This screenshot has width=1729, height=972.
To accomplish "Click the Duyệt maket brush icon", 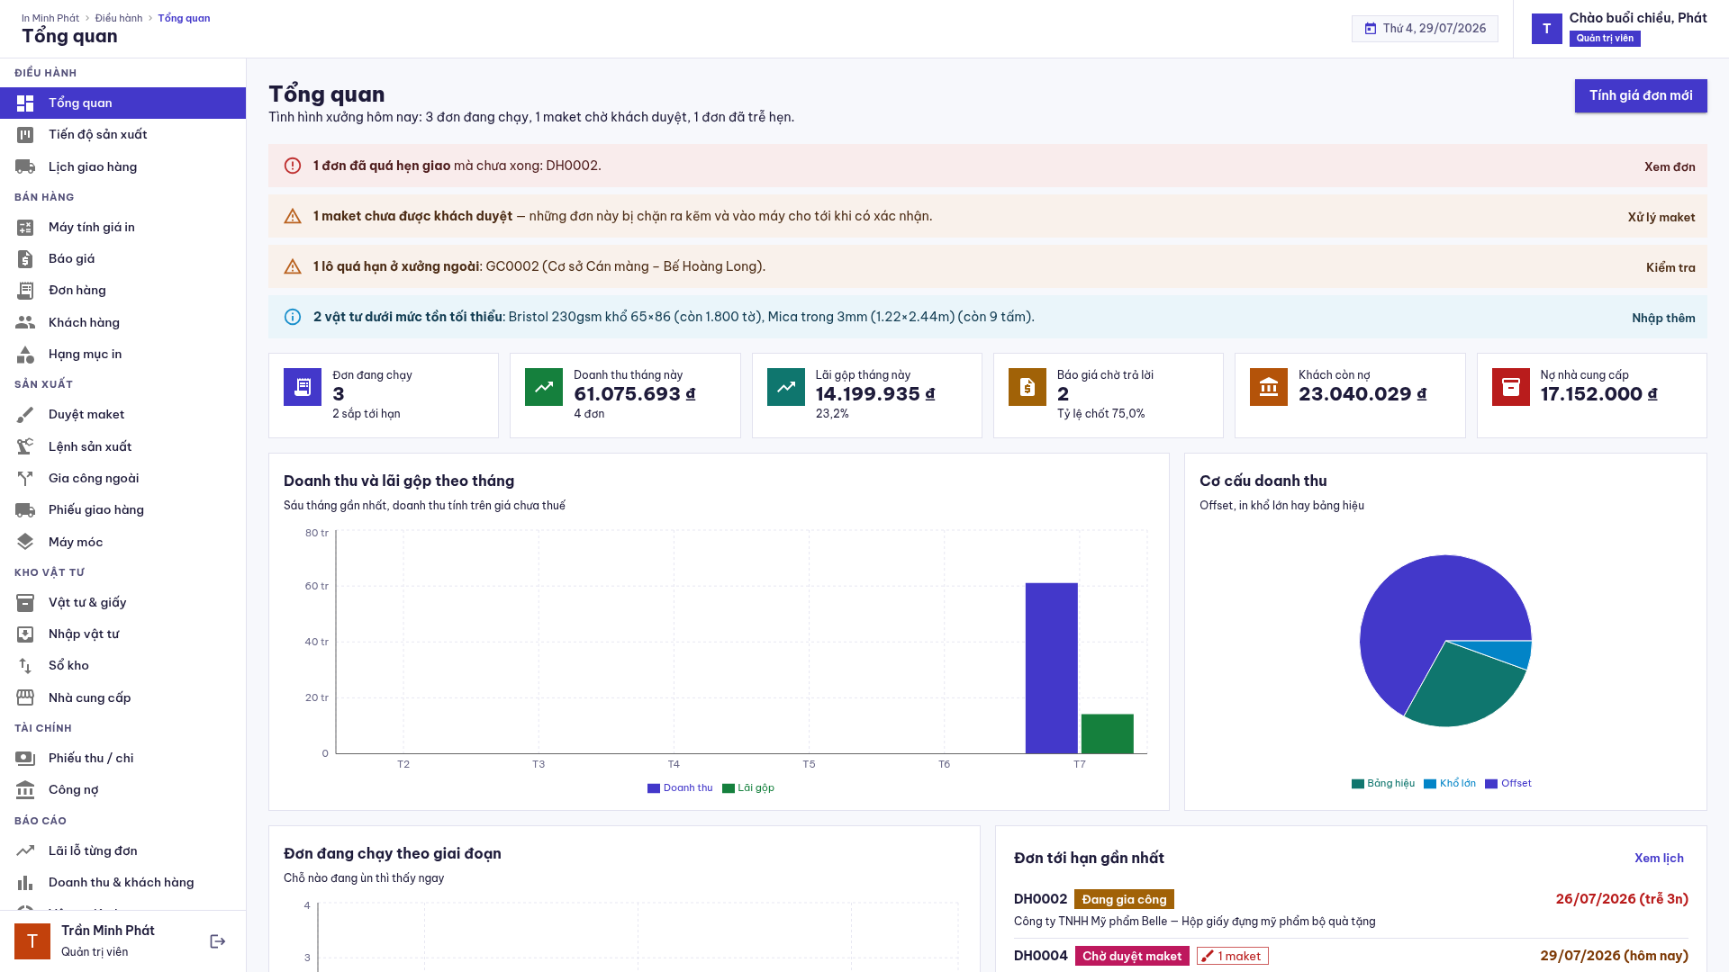I will click(25, 415).
